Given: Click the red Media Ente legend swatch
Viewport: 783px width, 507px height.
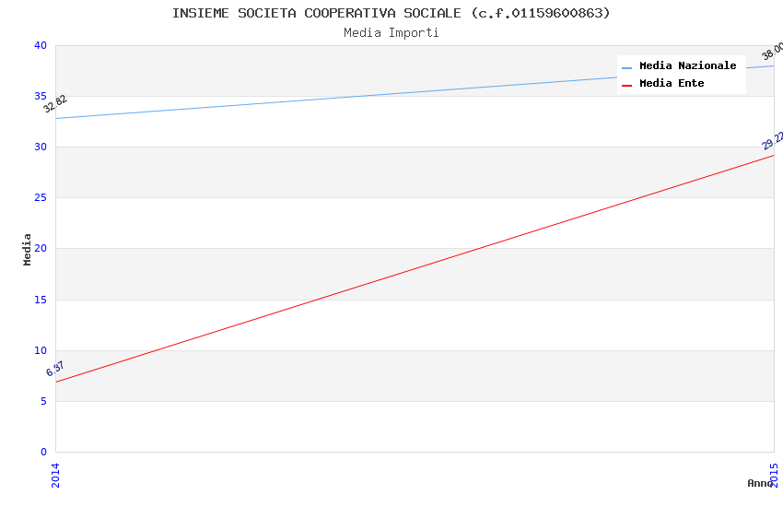Looking at the screenshot, I should click(626, 86).
